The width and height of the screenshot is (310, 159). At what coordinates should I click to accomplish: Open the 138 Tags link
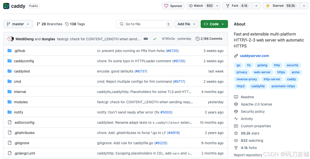tap(75, 24)
